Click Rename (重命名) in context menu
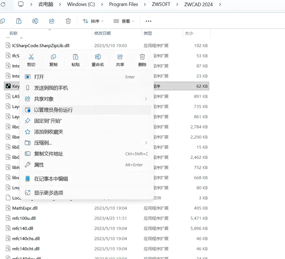The width and height of the screenshot is (285, 259). click(x=98, y=60)
